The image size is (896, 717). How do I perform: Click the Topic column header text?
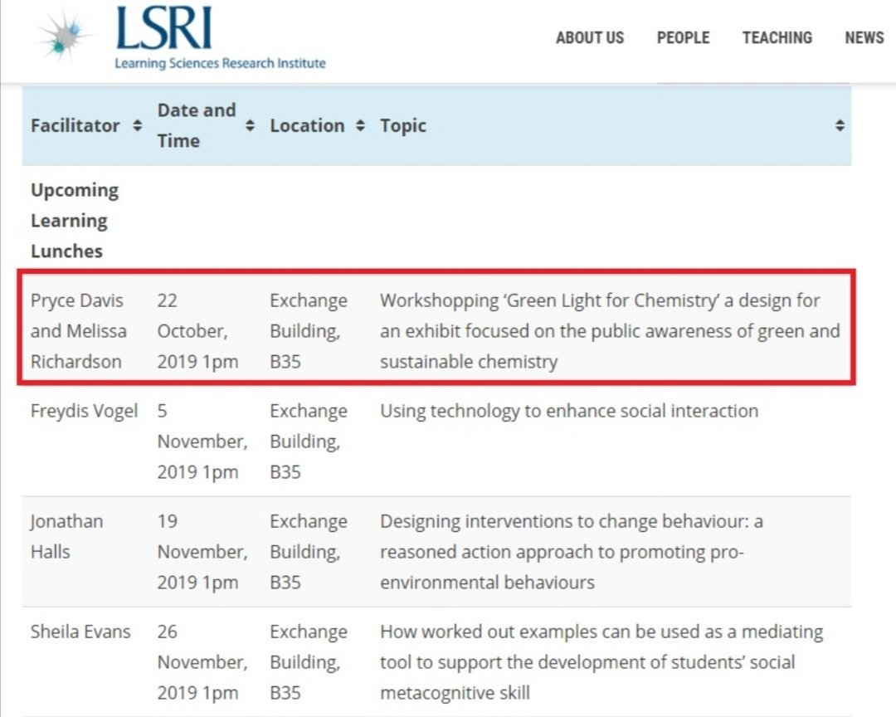click(x=403, y=126)
